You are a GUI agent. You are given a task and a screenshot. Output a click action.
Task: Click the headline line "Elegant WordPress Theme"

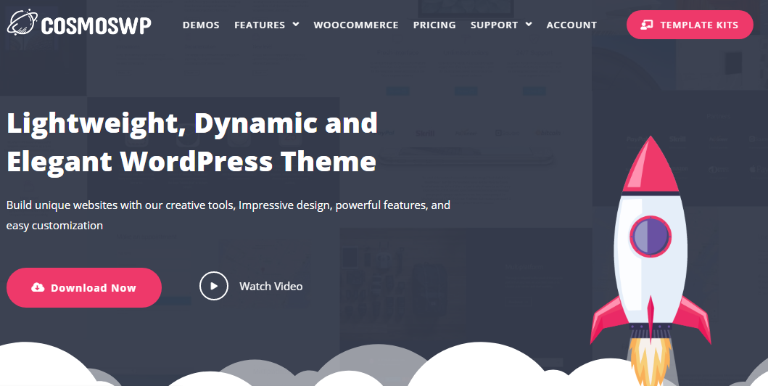point(191,162)
